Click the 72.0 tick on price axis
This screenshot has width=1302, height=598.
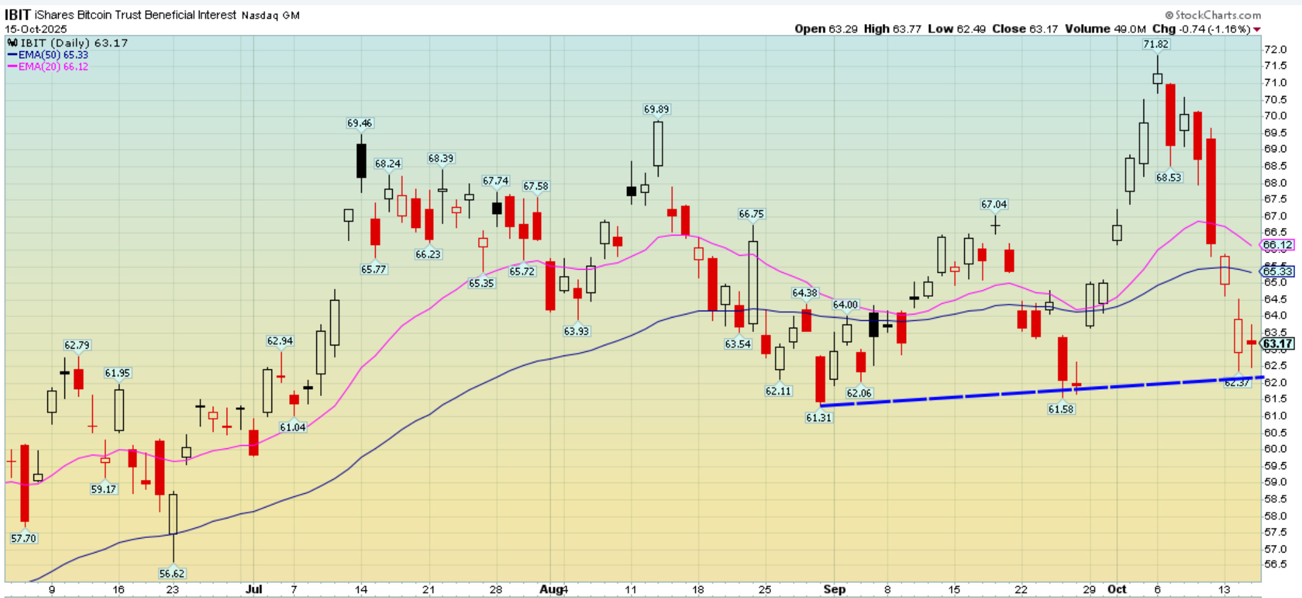[1275, 49]
